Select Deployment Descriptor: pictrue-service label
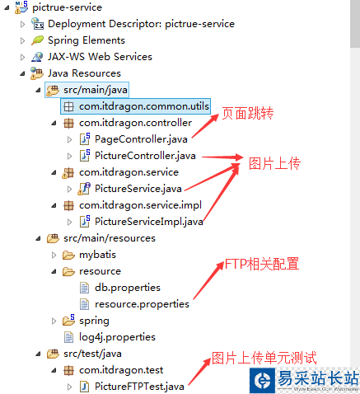The image size is (360, 394). click(x=142, y=24)
